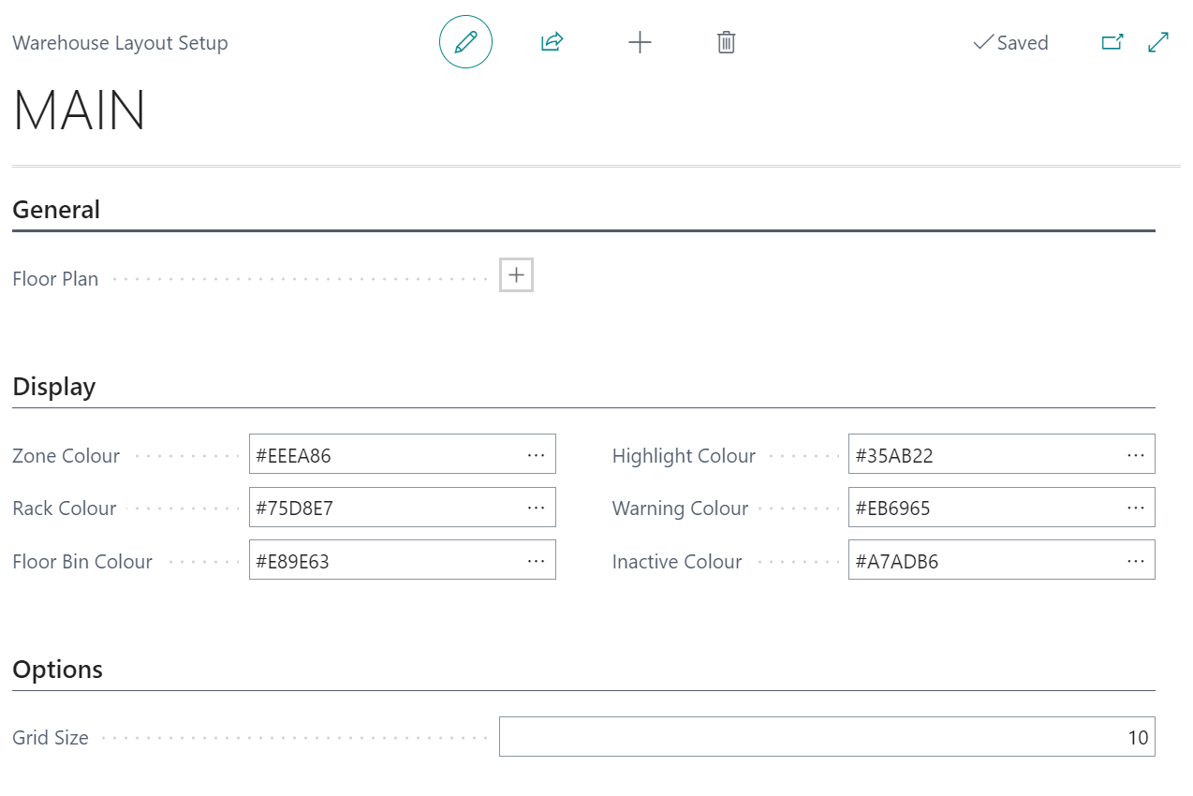
Task: Click the Warning Colour value field
Action: [983, 508]
